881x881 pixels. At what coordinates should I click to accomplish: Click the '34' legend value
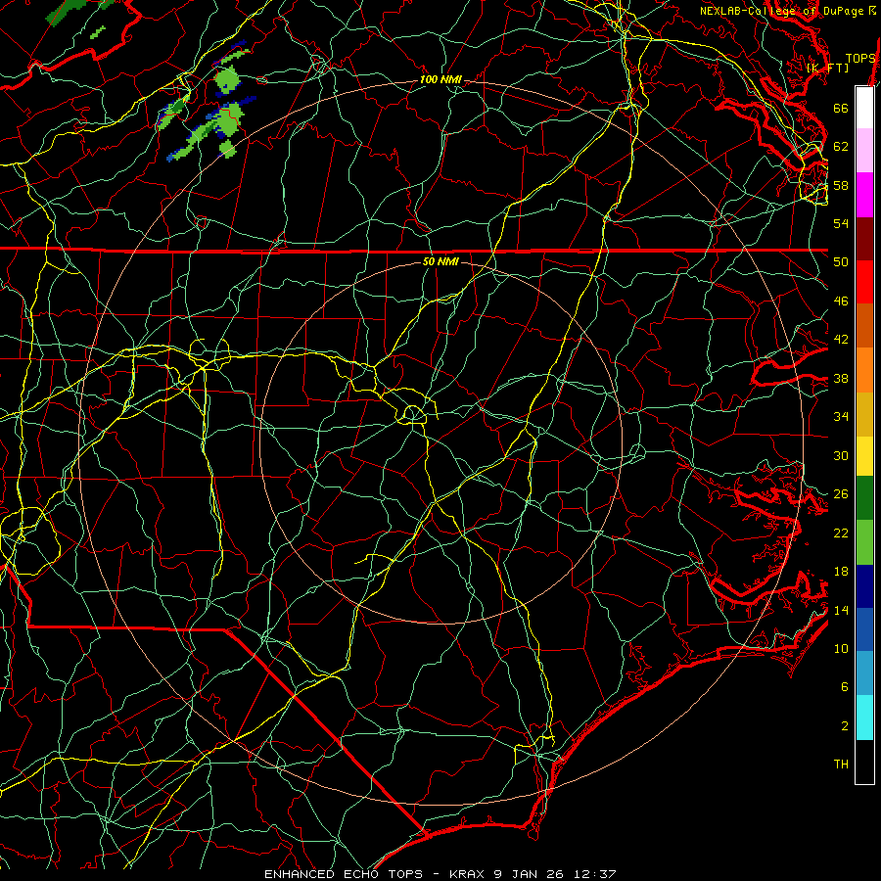point(841,417)
